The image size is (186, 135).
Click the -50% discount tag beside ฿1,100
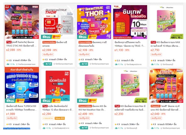127,50
